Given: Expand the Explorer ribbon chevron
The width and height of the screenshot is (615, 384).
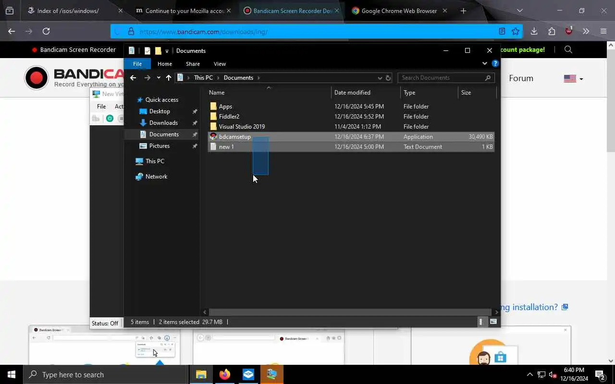Looking at the screenshot, I should pyautogui.click(x=484, y=63).
